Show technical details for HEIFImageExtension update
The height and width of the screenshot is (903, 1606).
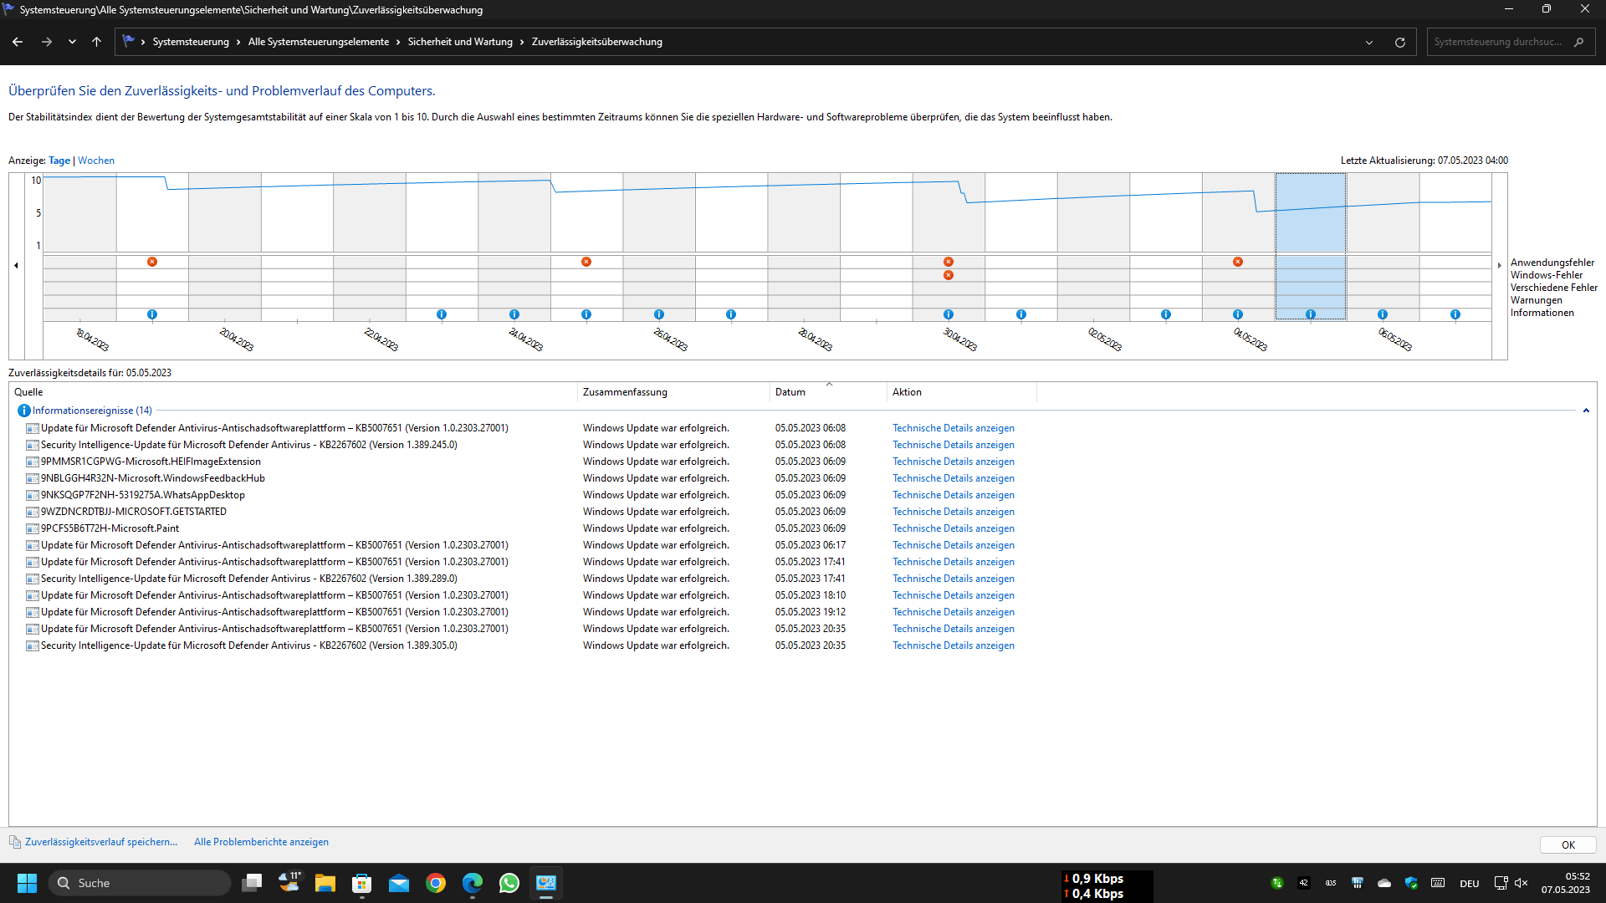click(x=953, y=462)
